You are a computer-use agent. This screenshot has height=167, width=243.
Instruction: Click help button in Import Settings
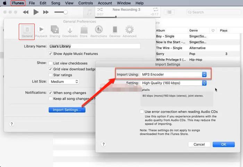tap(103, 144)
